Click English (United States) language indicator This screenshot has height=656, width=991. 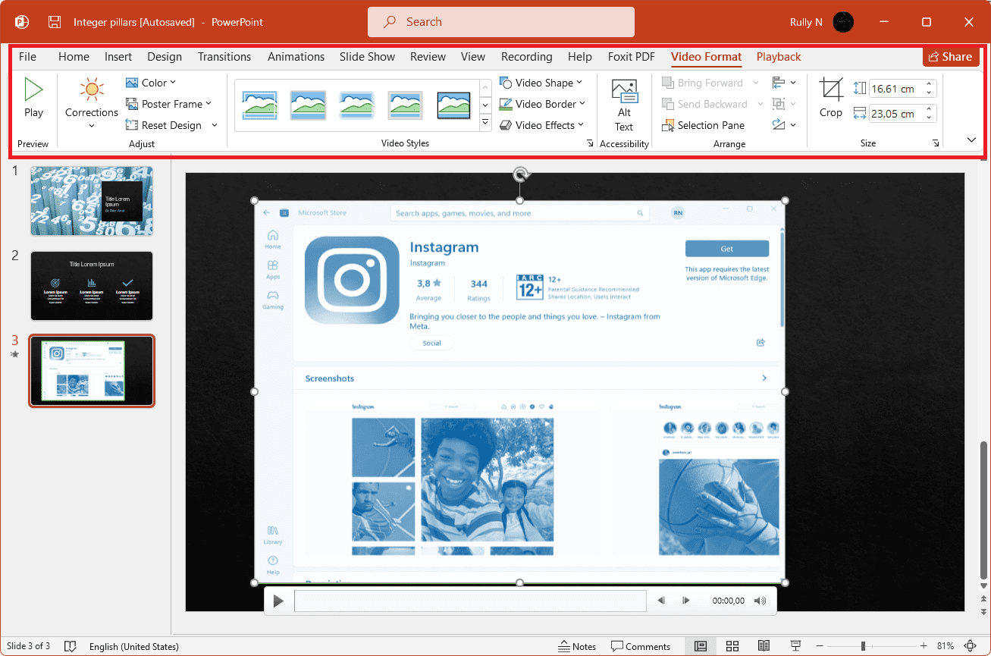point(134,647)
